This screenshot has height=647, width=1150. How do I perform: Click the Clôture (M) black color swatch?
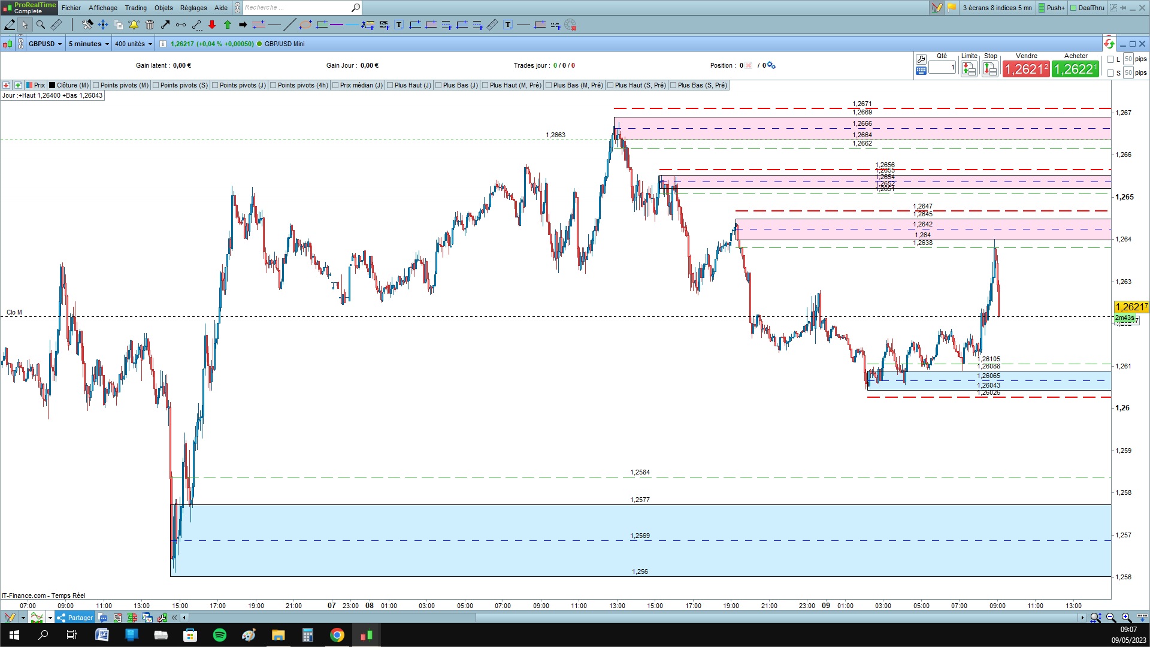click(x=52, y=85)
